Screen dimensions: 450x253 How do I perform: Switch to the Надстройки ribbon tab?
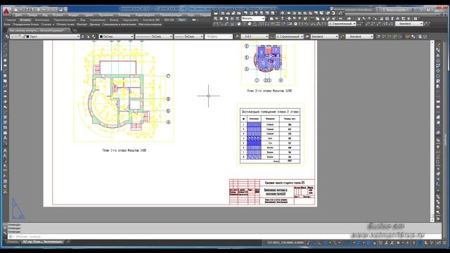(130, 20)
